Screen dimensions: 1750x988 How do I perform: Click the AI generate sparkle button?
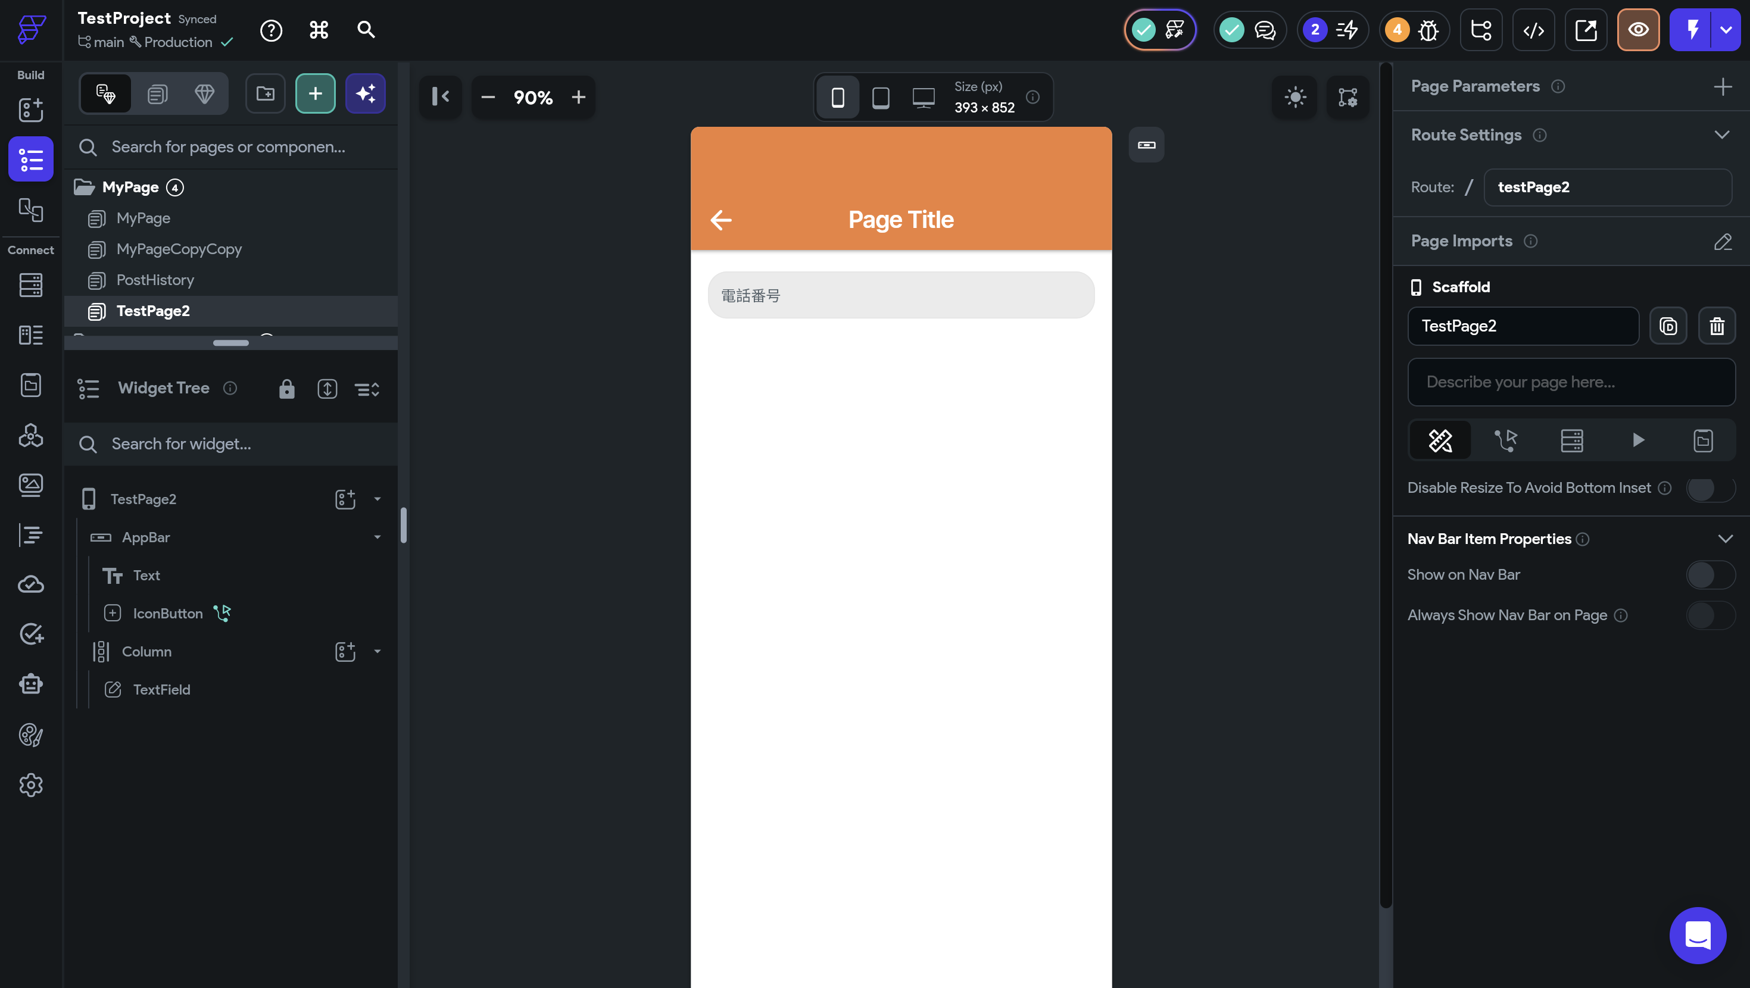click(x=366, y=93)
